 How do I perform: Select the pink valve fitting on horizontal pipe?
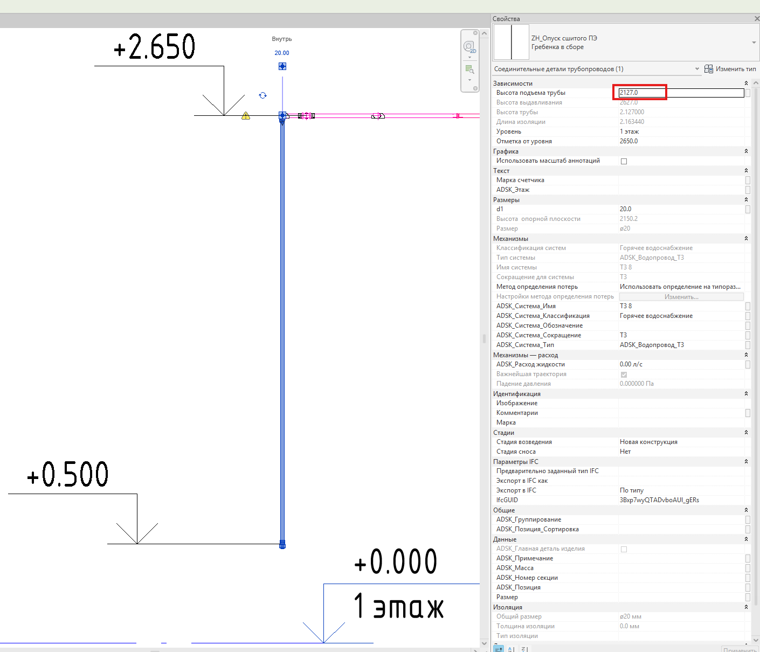point(306,116)
